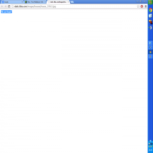Viewport: 153px width, 153px height.
Task: Close the static.tibia.com tab
Action: 68,2
